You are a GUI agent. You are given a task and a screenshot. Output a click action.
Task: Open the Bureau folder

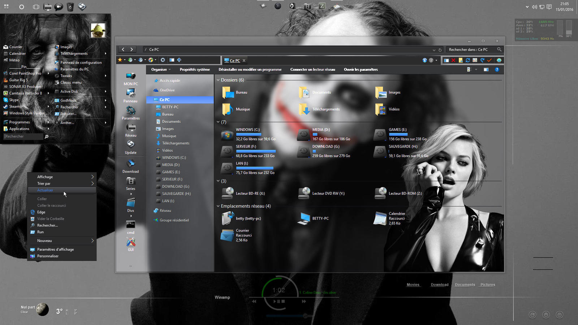[235, 92]
